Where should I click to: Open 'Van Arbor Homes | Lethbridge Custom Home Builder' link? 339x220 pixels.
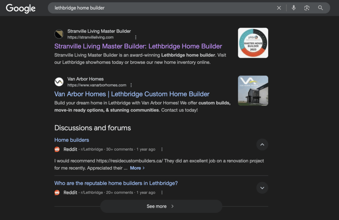[x=132, y=94]
